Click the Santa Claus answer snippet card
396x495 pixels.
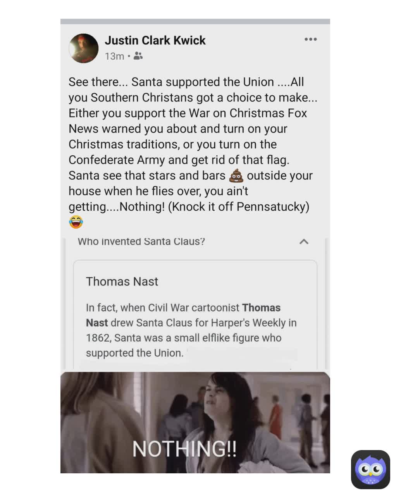(195, 314)
